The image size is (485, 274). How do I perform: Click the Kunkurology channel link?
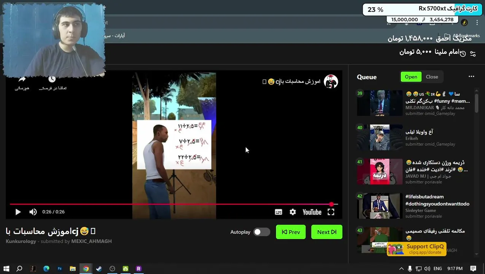point(21,241)
